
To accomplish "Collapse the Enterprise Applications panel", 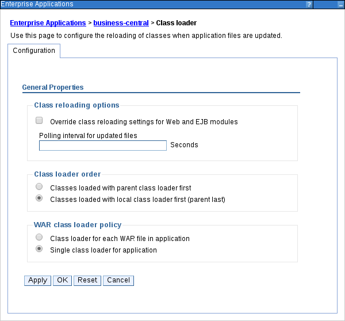I will click(340, 4).
